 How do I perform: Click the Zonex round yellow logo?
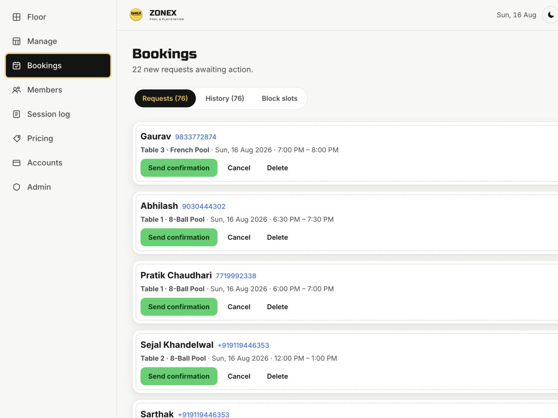[136, 14]
